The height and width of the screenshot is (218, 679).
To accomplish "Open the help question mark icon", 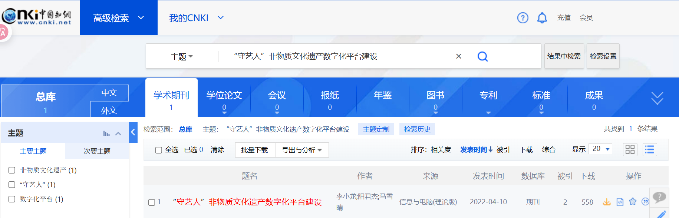I will tap(523, 18).
